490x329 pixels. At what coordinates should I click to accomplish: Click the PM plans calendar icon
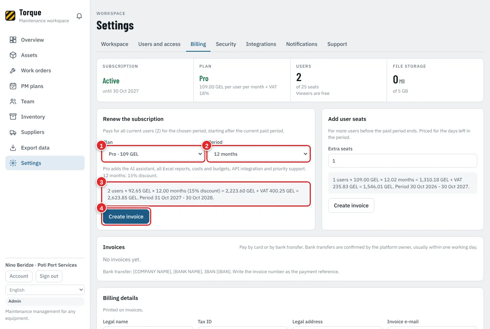pos(13,86)
